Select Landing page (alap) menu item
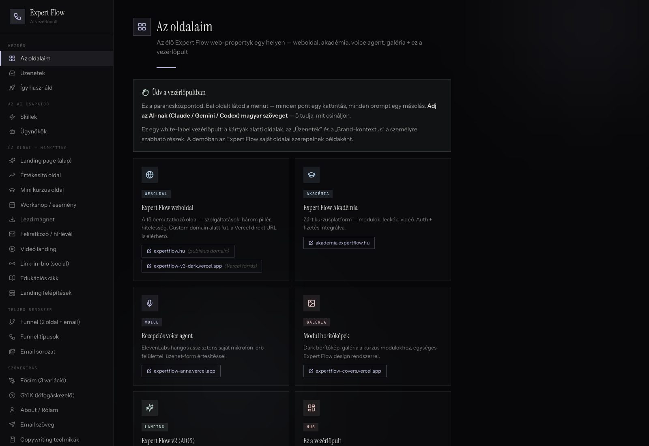 point(57,161)
